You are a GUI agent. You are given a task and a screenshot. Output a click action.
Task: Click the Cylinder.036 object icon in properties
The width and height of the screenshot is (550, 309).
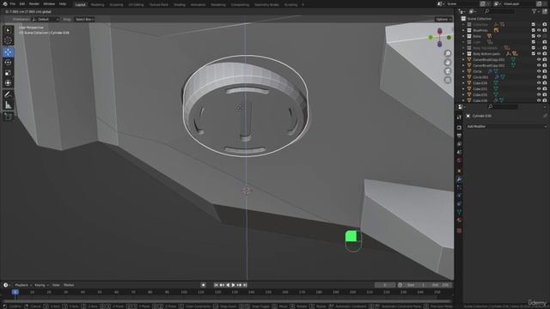(467, 116)
